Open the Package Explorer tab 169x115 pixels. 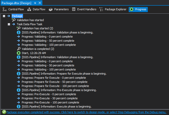[x=113, y=10]
